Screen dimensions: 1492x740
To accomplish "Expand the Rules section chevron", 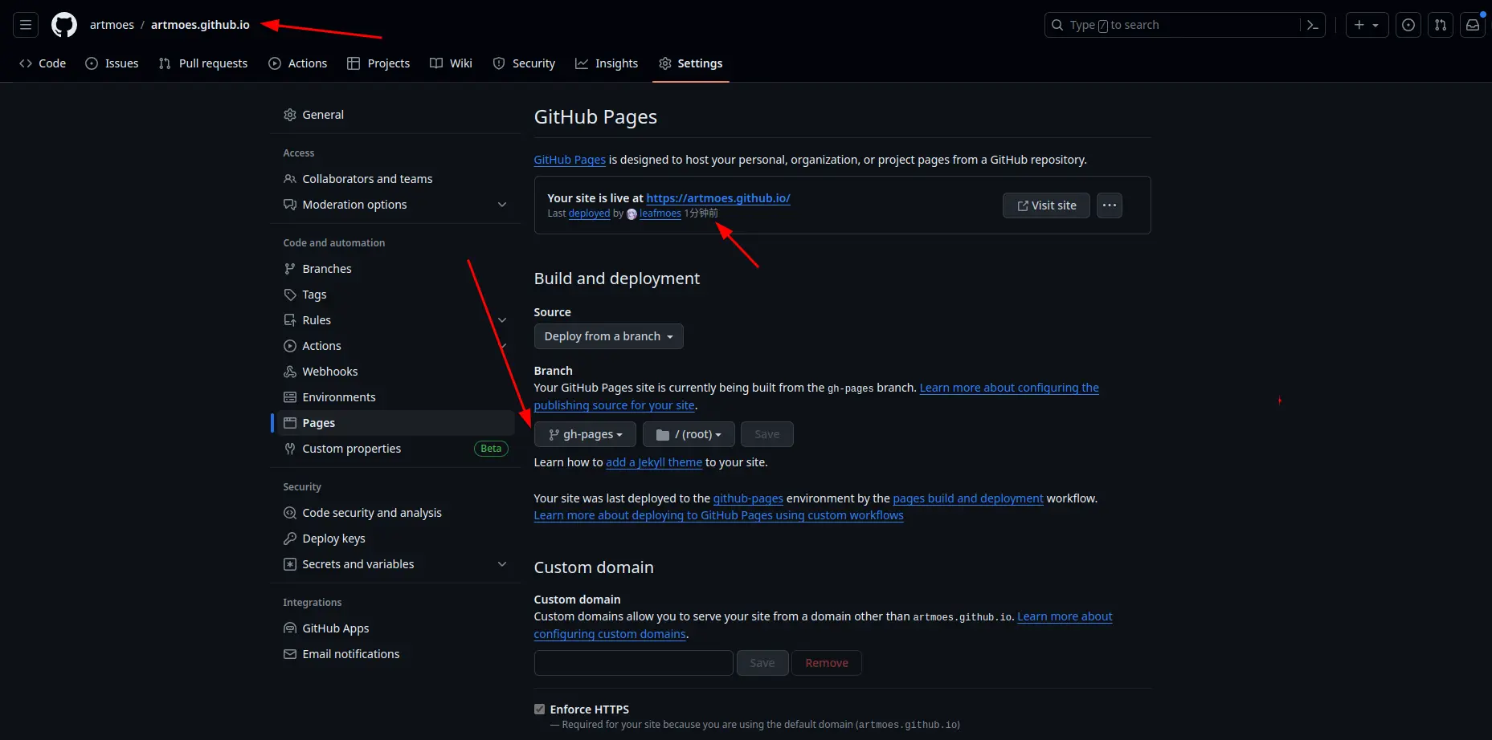I will 502,320.
